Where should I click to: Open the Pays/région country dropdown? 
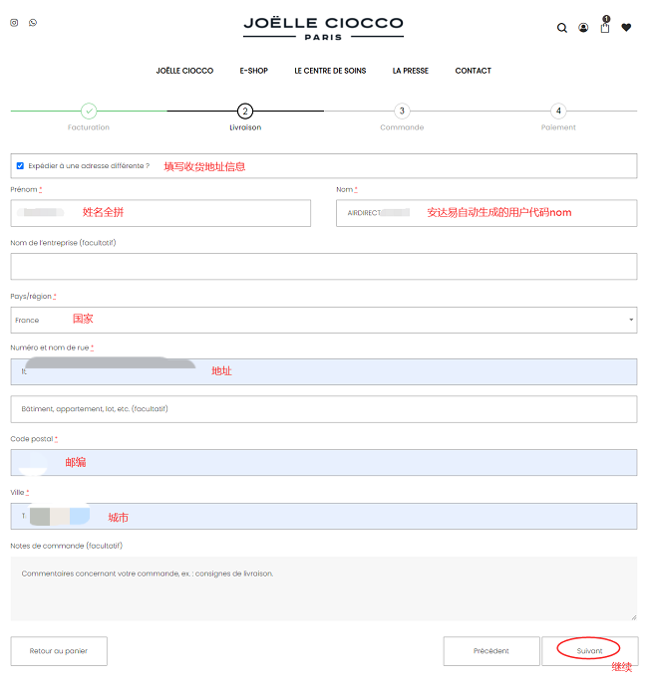coord(323,320)
